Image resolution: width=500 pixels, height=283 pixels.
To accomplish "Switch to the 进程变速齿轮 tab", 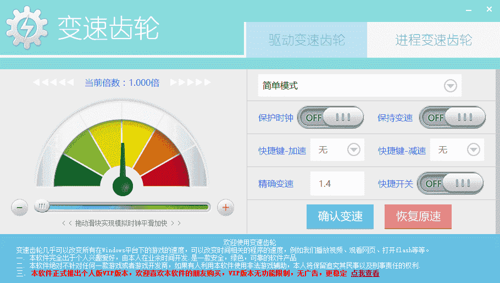I will 434,40.
